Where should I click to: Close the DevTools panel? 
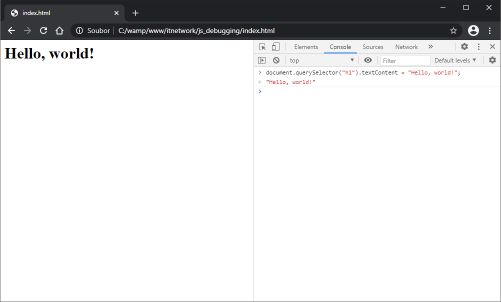[x=492, y=47]
